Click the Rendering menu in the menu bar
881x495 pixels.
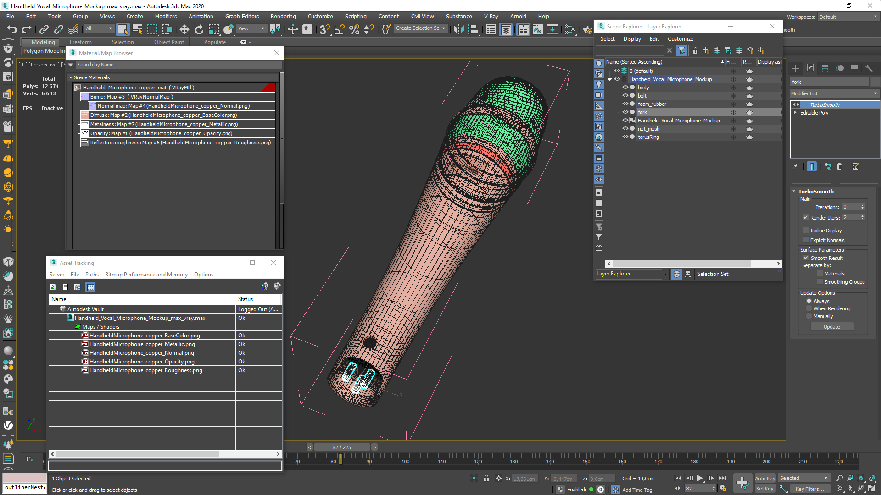283,16
